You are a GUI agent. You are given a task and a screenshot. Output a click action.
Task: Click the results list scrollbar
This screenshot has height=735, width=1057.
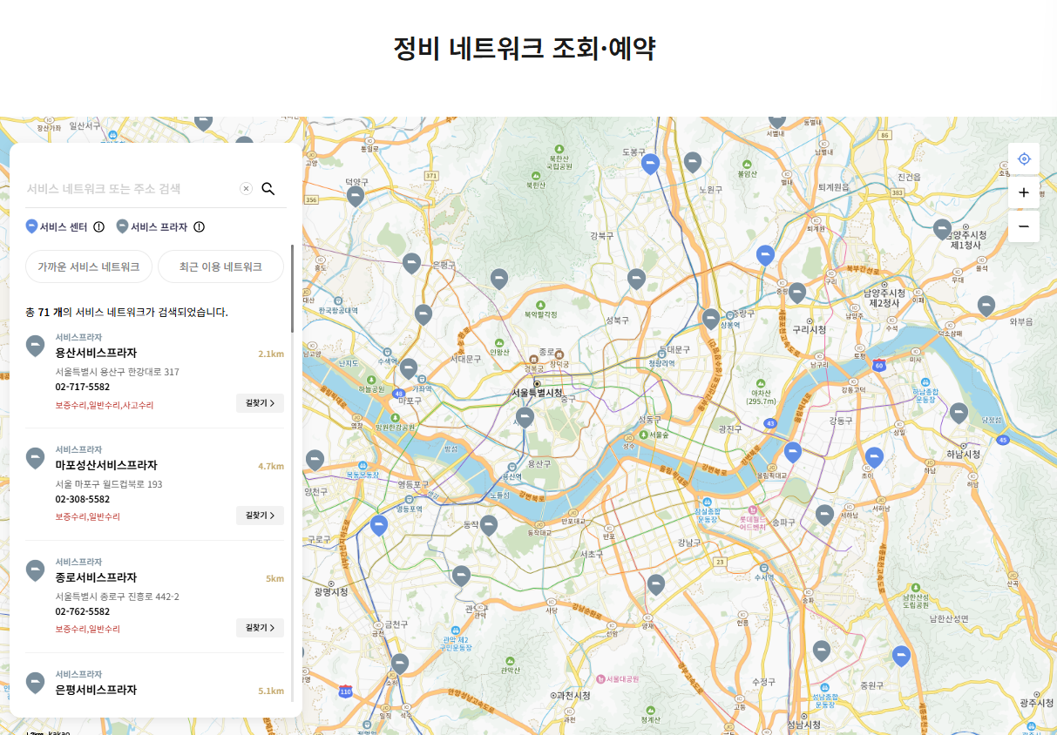293,289
